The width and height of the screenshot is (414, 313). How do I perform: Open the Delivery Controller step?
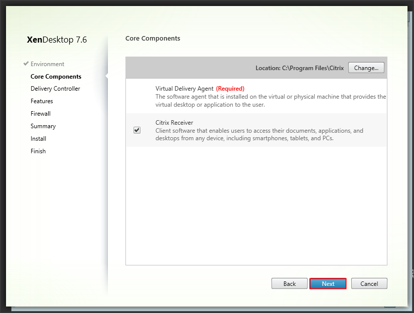pos(55,89)
